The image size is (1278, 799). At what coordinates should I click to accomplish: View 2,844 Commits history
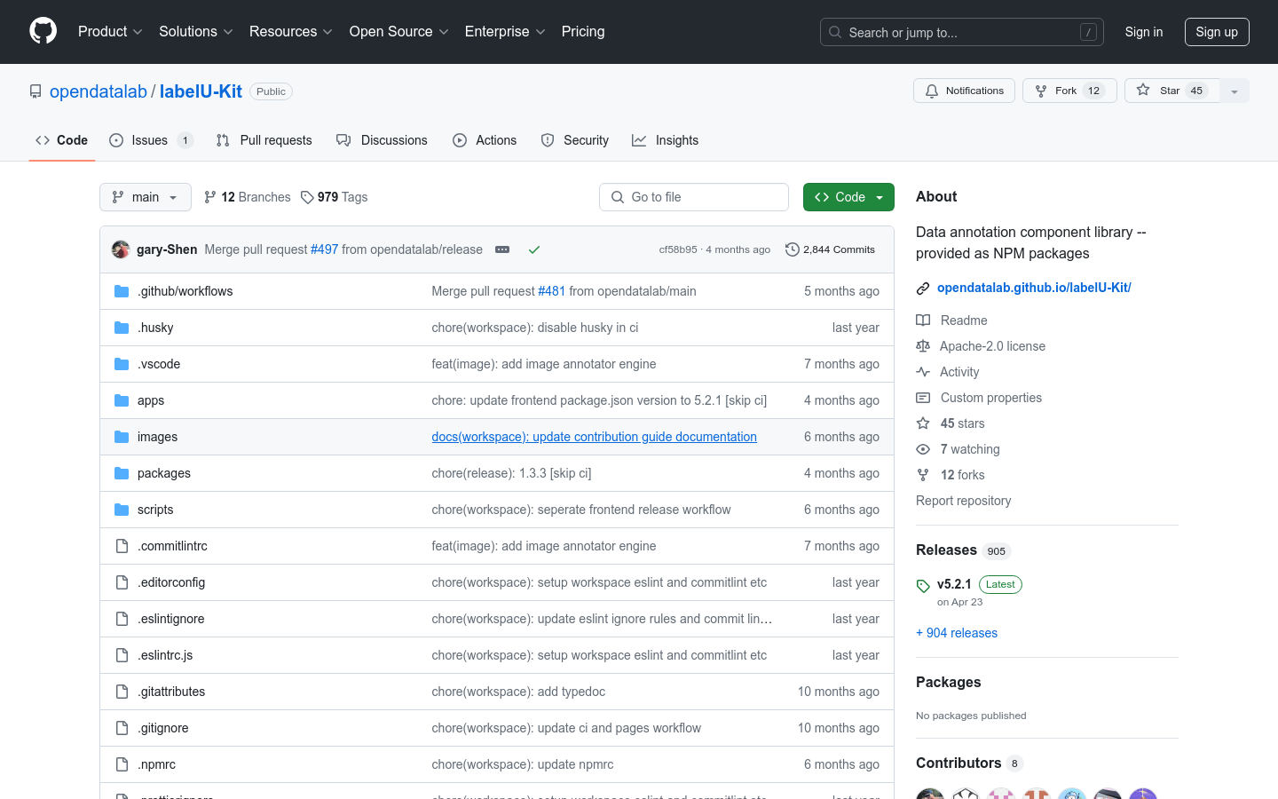(x=830, y=249)
